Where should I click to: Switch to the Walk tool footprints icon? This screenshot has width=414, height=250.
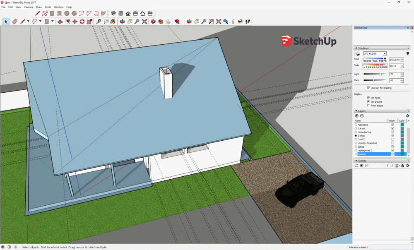pyautogui.click(x=248, y=22)
